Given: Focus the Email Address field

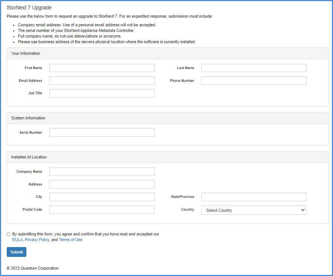Looking at the screenshot, I should pyautogui.click(x=102, y=81).
